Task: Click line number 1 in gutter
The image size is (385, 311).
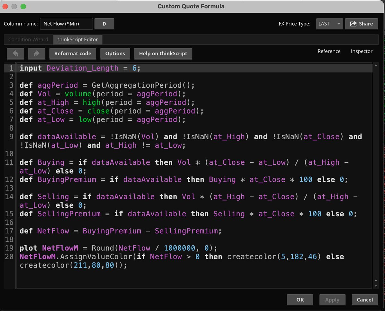Action: (11, 68)
